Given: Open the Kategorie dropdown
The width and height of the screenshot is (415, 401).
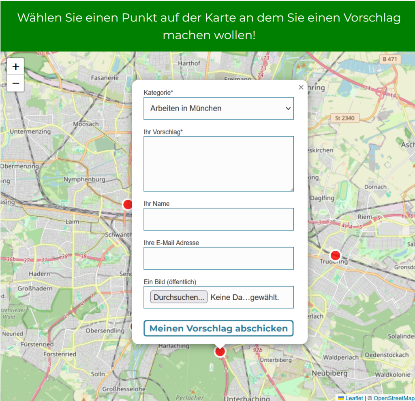Looking at the screenshot, I should pos(218,108).
